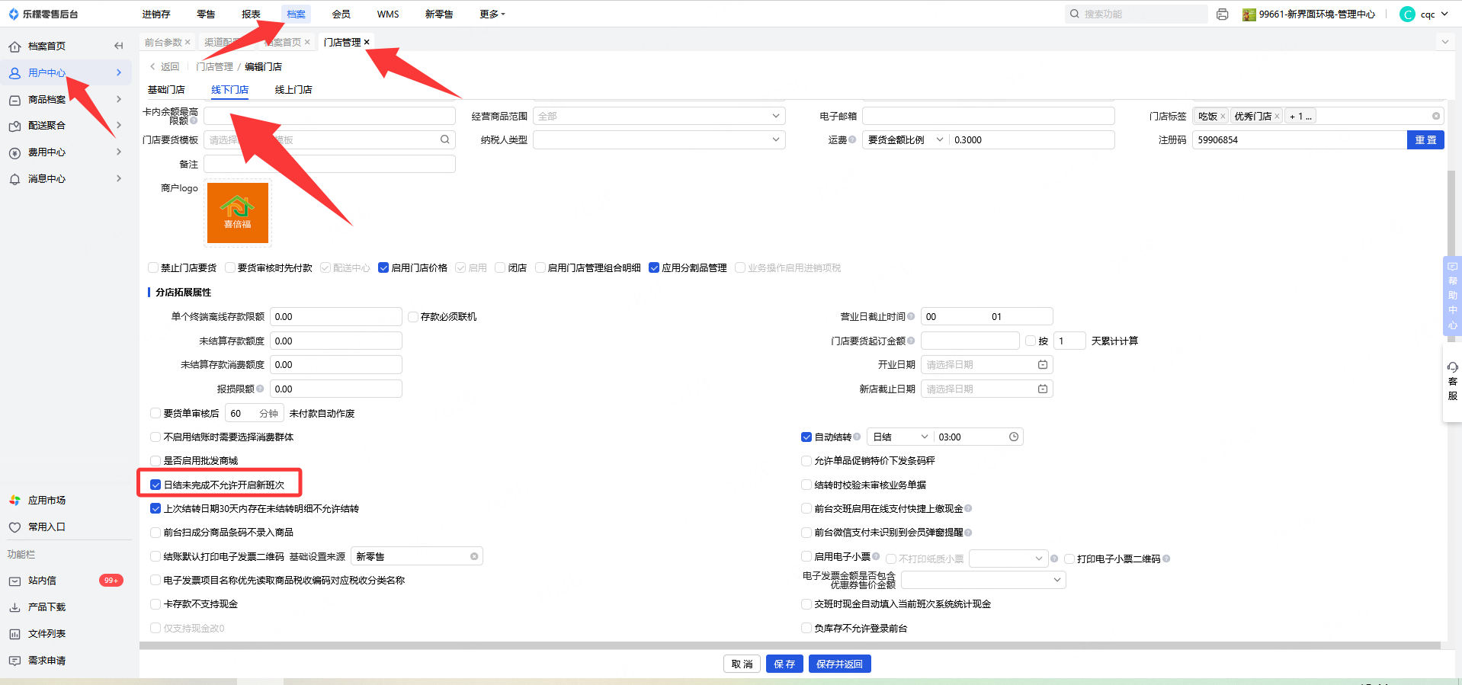Expand 用户中心 submenu
The width and height of the screenshot is (1462, 685).
coord(119,72)
